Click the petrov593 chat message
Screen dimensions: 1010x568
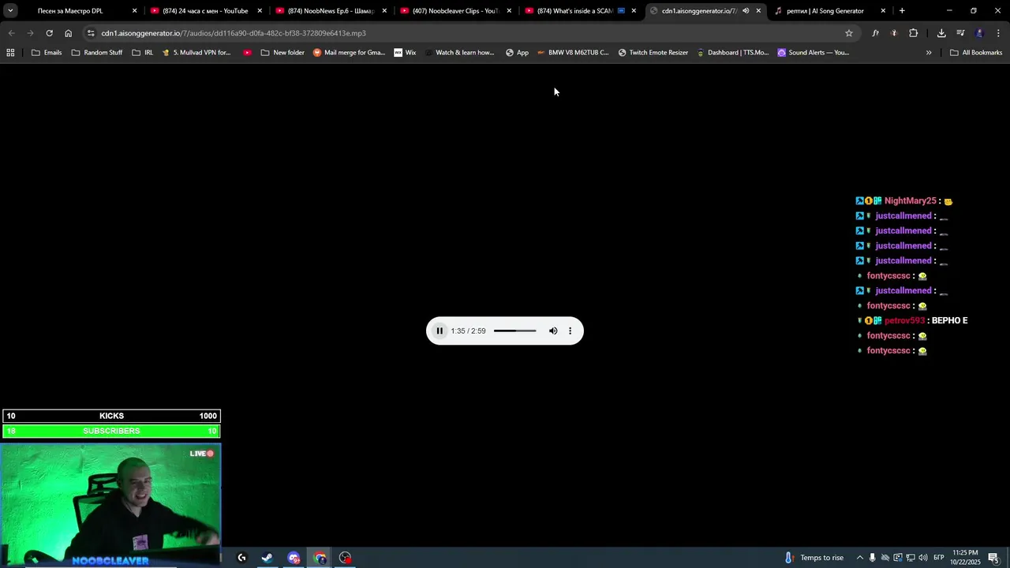tap(913, 320)
